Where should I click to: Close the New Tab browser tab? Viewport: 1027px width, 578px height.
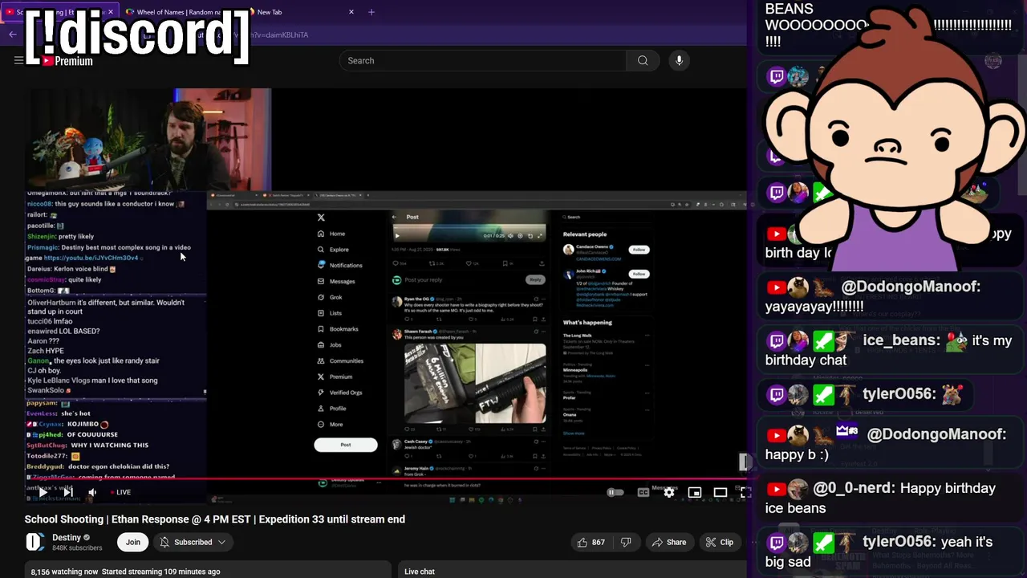point(351,12)
